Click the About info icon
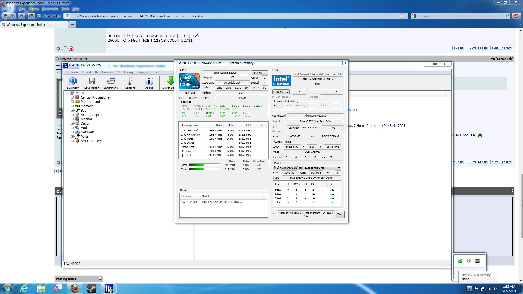 (149, 83)
